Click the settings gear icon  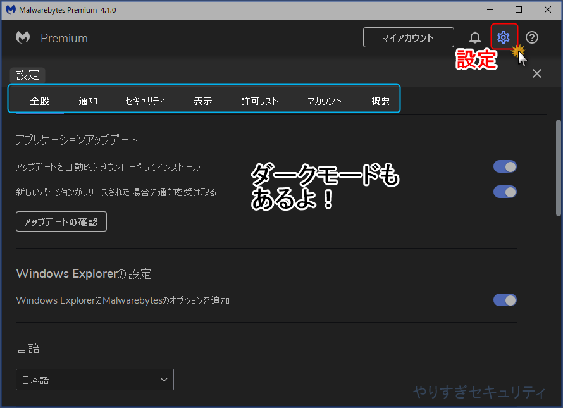point(503,37)
